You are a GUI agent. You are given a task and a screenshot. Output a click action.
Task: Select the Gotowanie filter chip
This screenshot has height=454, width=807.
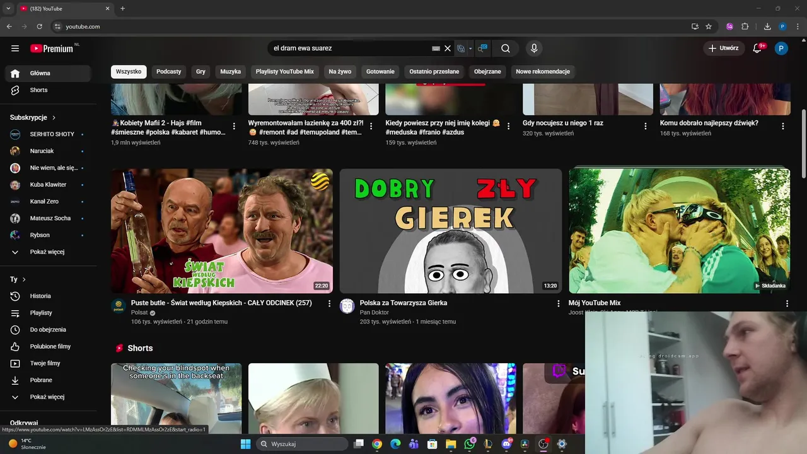(x=380, y=71)
